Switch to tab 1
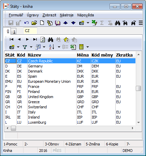The width and height of the screenshot is (146, 156). click(x=14, y=32)
